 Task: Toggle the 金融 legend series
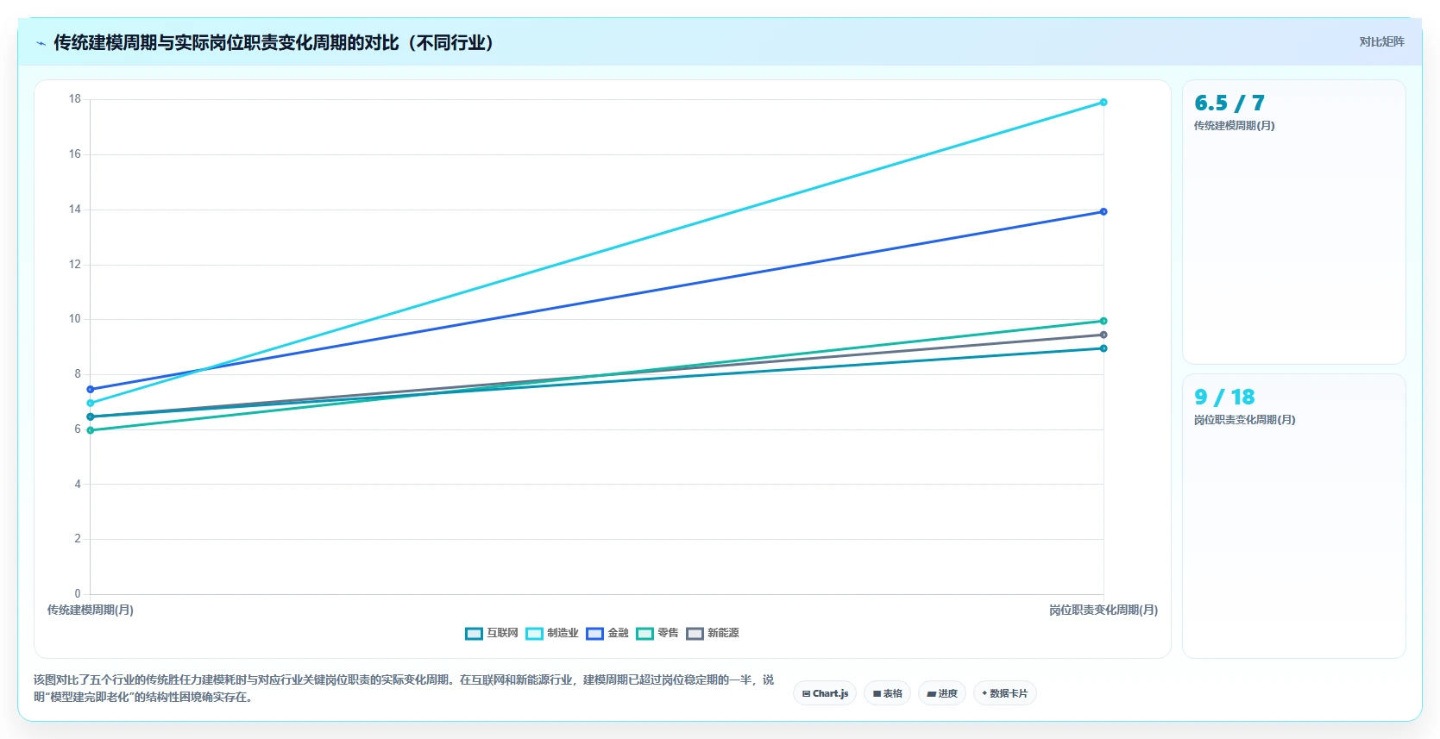pos(607,633)
